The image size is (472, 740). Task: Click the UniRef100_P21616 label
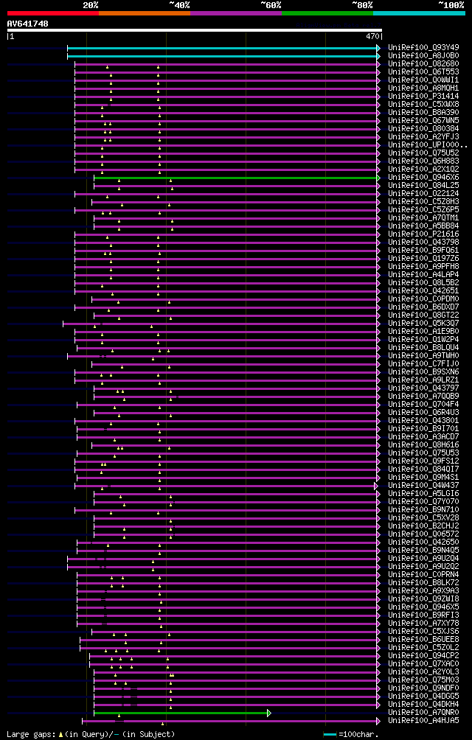pos(423,234)
